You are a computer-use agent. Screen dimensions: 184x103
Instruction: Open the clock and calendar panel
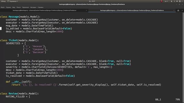[x=92, y=1]
